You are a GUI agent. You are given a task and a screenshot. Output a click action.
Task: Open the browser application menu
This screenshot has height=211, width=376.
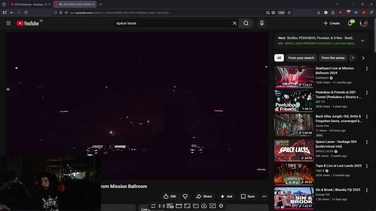point(371,13)
